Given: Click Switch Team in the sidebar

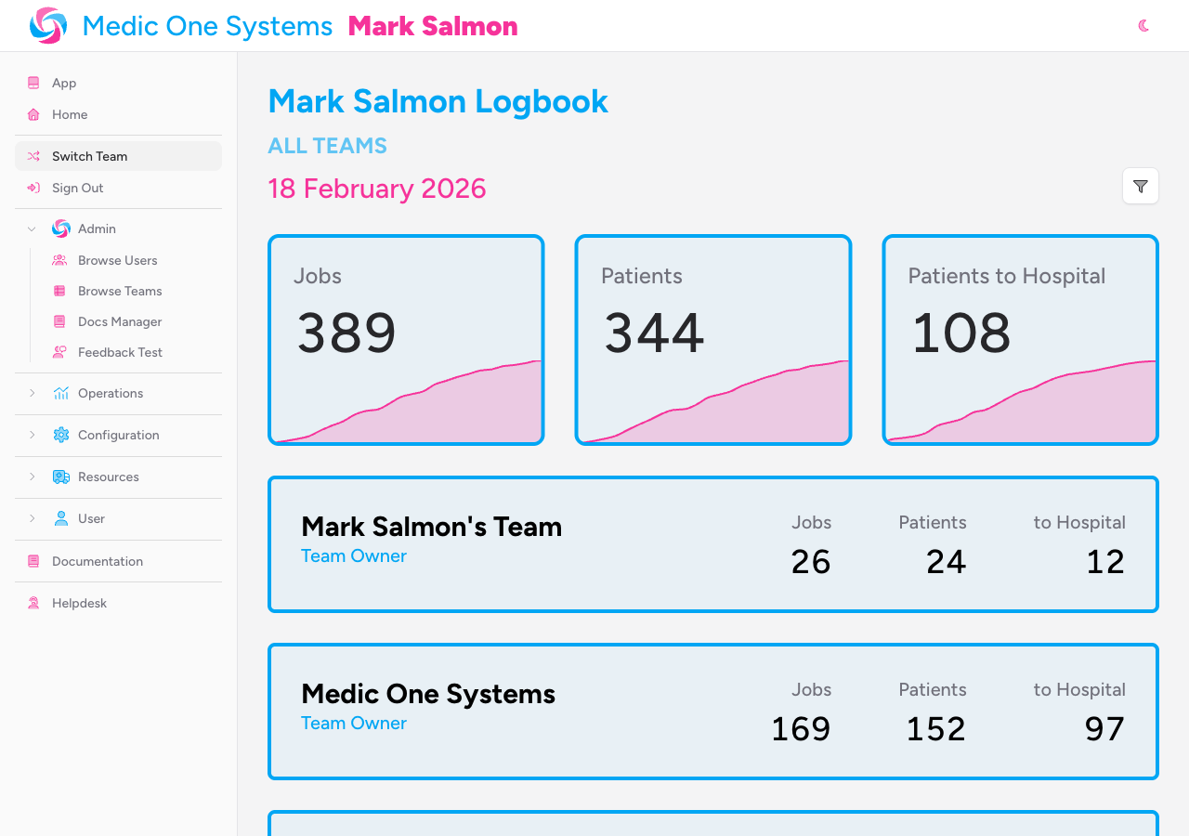Looking at the screenshot, I should (x=89, y=156).
